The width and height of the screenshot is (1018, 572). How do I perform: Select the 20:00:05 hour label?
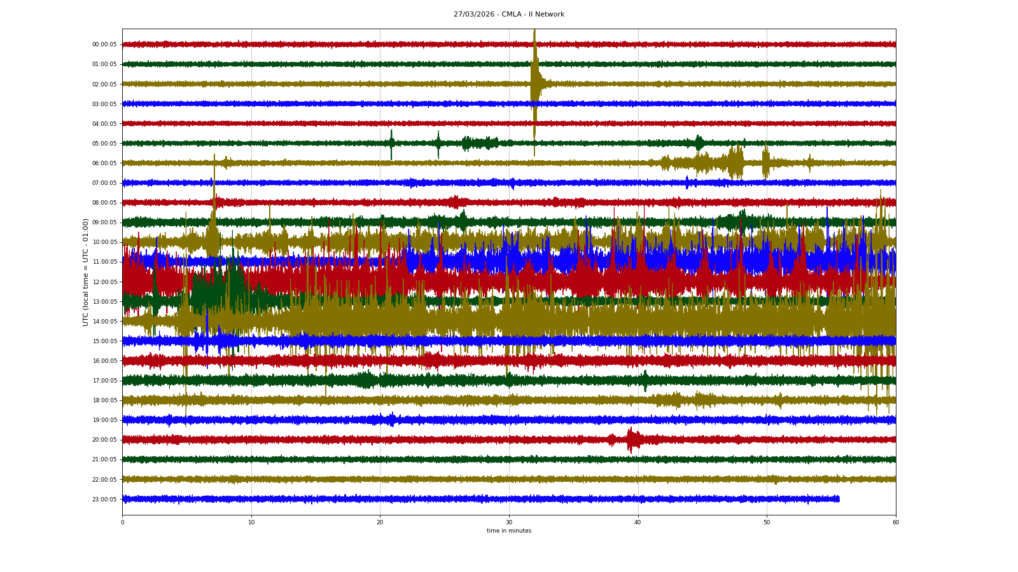tap(104, 440)
